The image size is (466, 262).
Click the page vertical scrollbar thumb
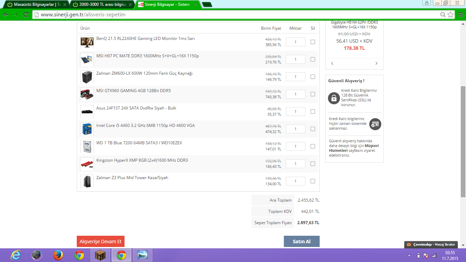click(463, 141)
